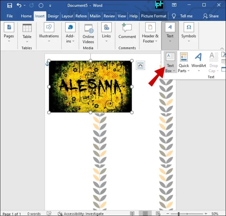Expand the Links group
226x216 pixels.
(106, 32)
